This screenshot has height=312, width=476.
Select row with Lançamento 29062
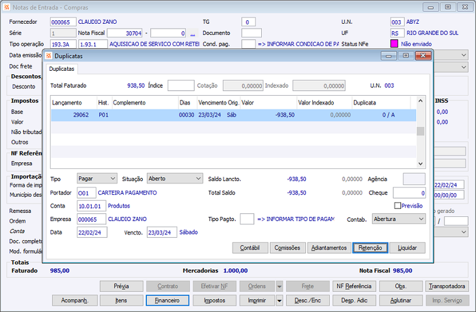233,115
